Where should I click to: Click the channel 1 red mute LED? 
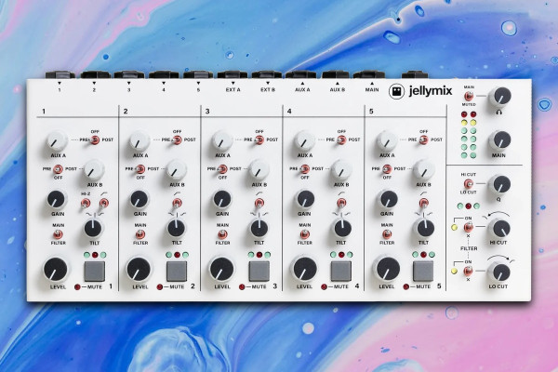pos(77,287)
